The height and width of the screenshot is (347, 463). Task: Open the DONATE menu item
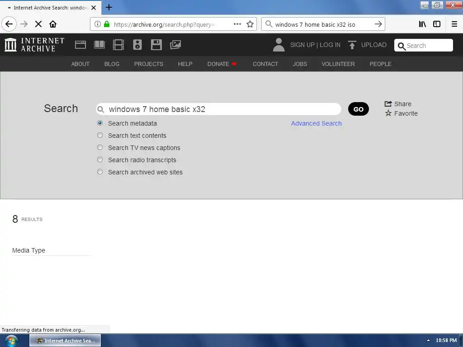pyautogui.click(x=222, y=64)
